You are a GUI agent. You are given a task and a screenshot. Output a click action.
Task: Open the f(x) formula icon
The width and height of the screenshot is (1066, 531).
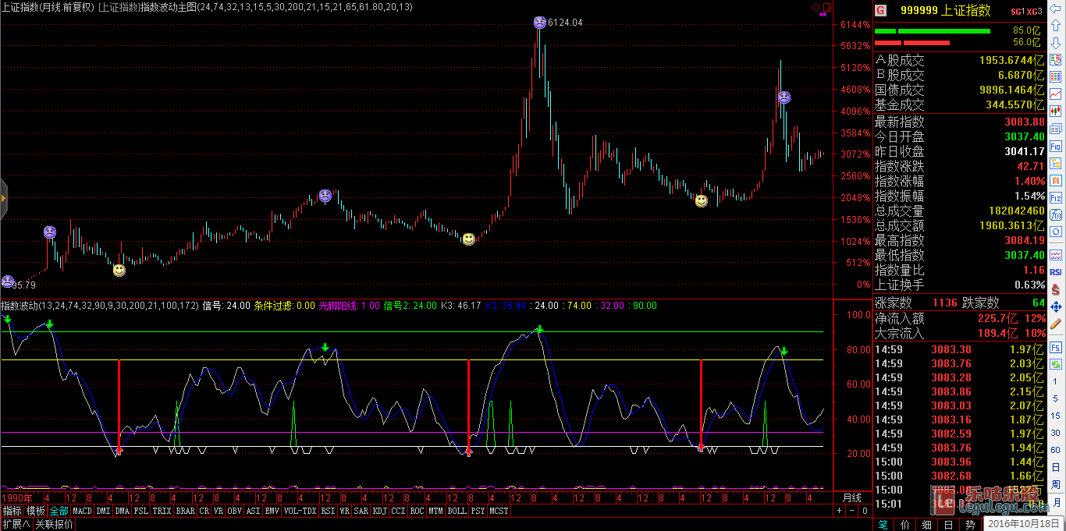[x=1056, y=214]
